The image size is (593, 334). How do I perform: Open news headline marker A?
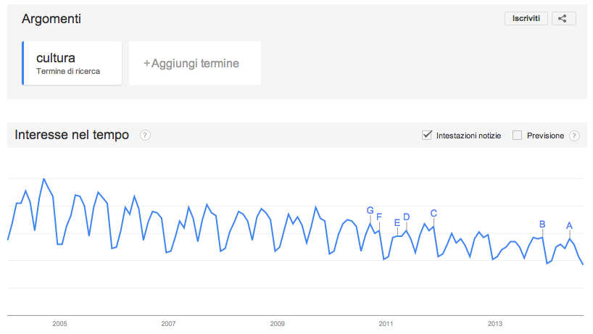point(569,226)
